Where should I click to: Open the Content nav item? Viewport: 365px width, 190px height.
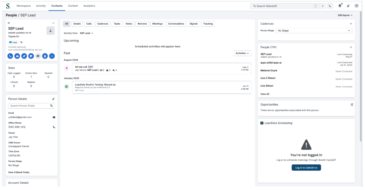click(73, 6)
